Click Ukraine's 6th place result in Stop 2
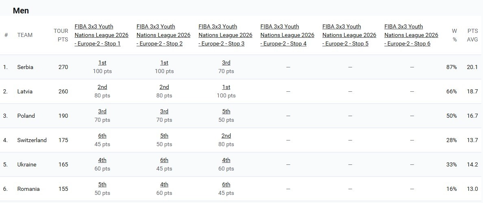This screenshot has width=483, height=203. (164, 160)
